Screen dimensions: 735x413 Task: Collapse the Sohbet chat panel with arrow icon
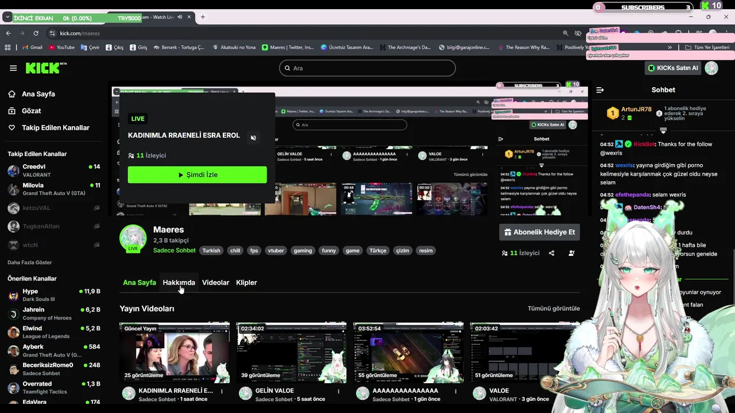point(600,90)
